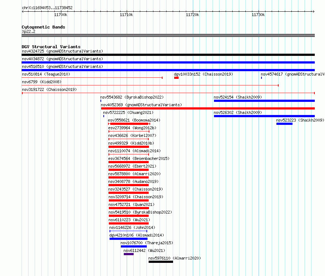Click the 11730k ruler marker
Viewport: 325px width, 276px height.
click(x=258, y=15)
